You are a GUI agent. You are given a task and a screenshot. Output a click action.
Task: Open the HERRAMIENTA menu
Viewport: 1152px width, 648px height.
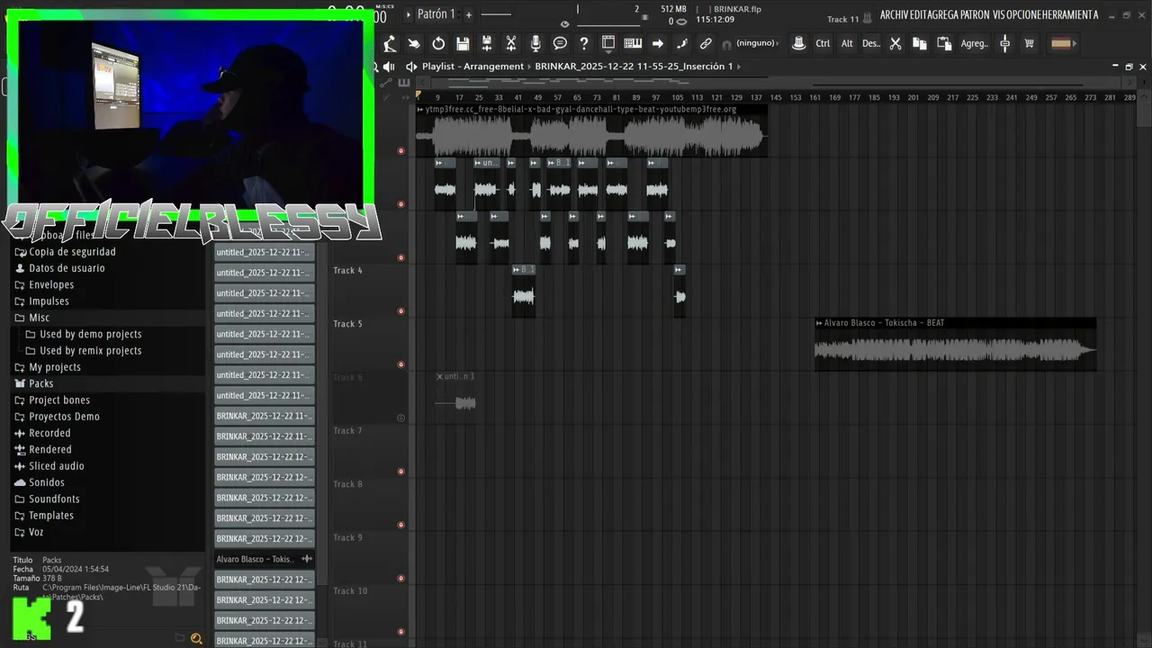[x=1071, y=14]
